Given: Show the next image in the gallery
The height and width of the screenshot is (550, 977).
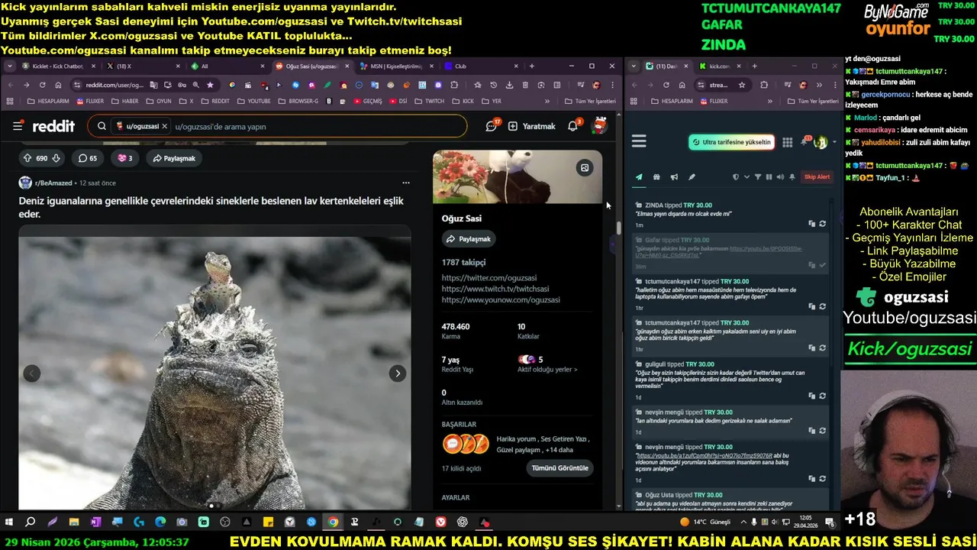Looking at the screenshot, I should 398,373.
